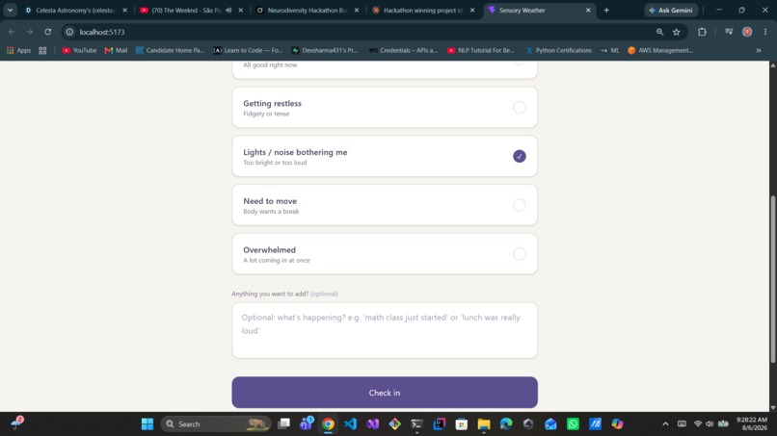This screenshot has width=777, height=436.
Task: Click the page vertical scrollbar
Action: pos(772,280)
